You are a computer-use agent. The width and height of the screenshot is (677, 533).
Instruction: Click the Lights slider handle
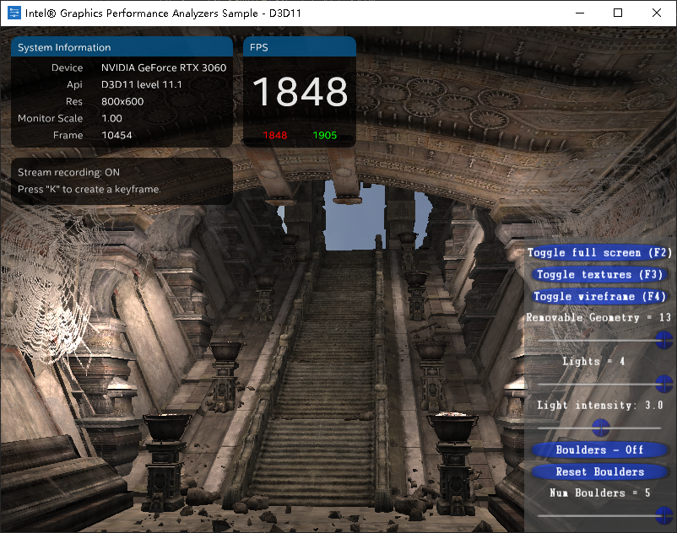pyautogui.click(x=663, y=384)
